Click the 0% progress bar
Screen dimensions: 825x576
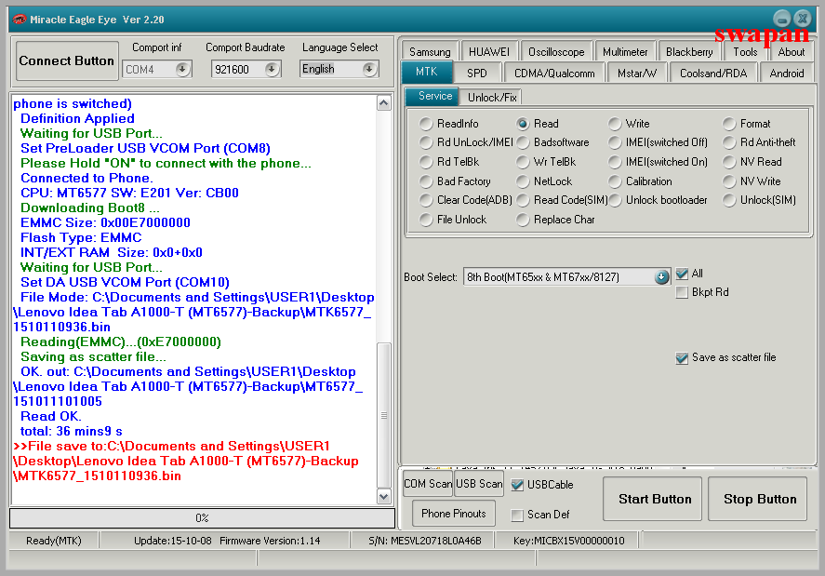(202, 518)
